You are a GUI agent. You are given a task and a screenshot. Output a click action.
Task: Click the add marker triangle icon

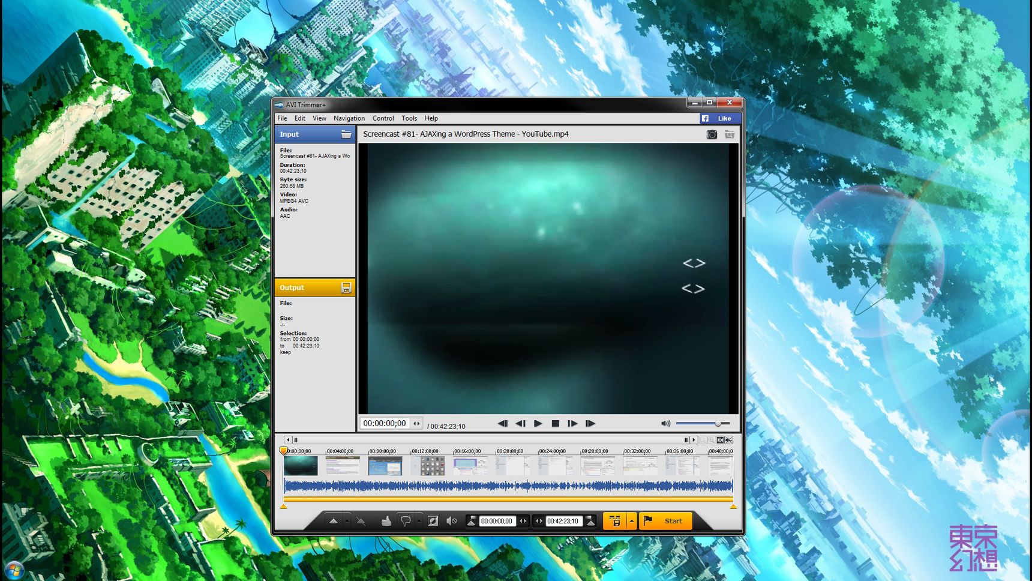[x=334, y=521]
